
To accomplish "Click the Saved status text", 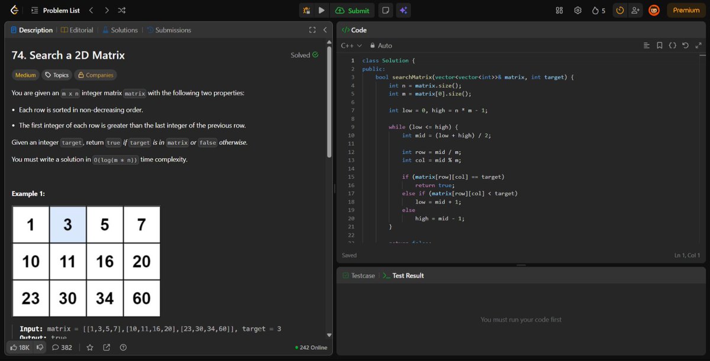I will (x=349, y=255).
